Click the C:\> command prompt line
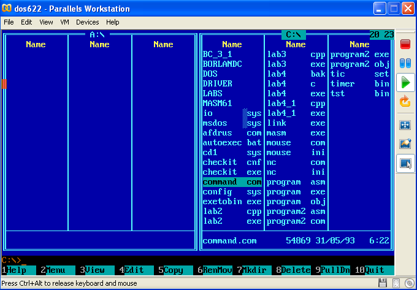This screenshot has height=290, width=417. coord(198,260)
